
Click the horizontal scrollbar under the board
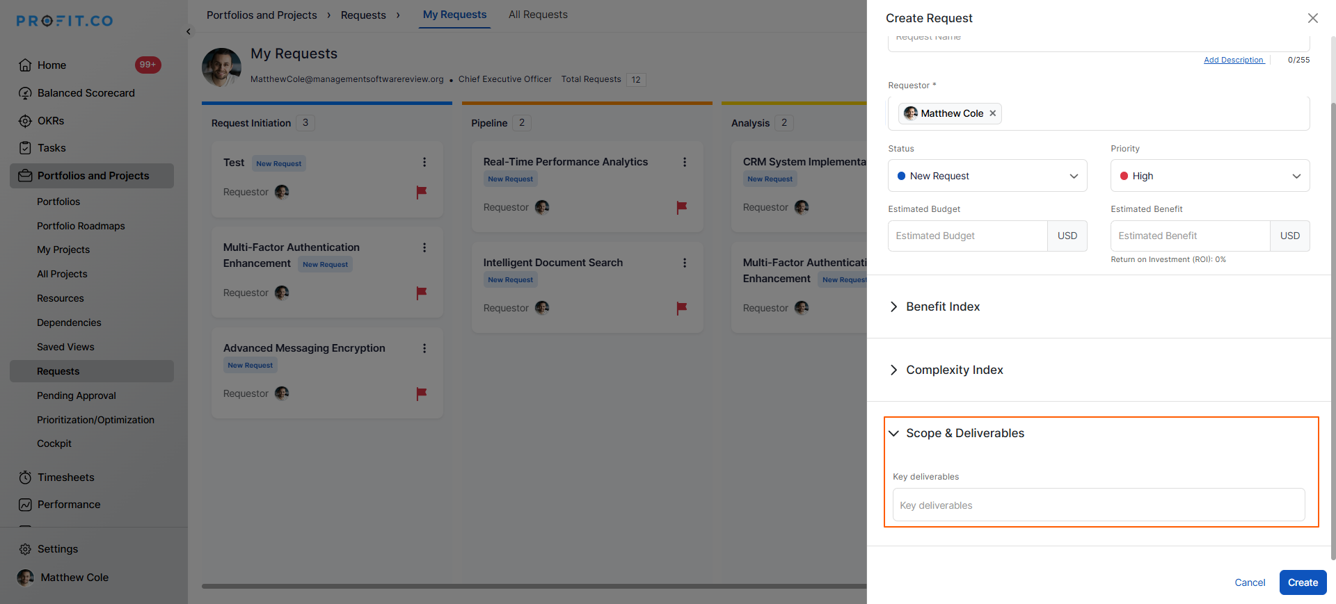[x=534, y=586]
